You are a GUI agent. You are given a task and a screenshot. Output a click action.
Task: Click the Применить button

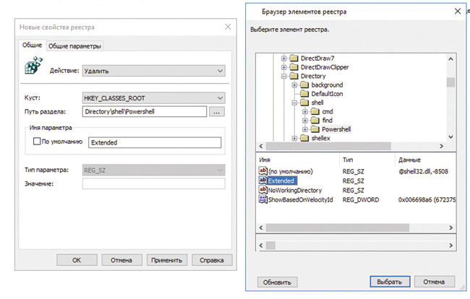(168, 259)
